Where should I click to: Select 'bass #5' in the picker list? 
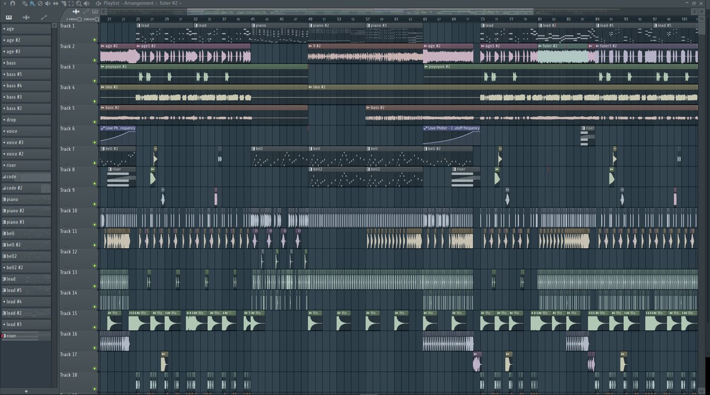click(x=26, y=74)
